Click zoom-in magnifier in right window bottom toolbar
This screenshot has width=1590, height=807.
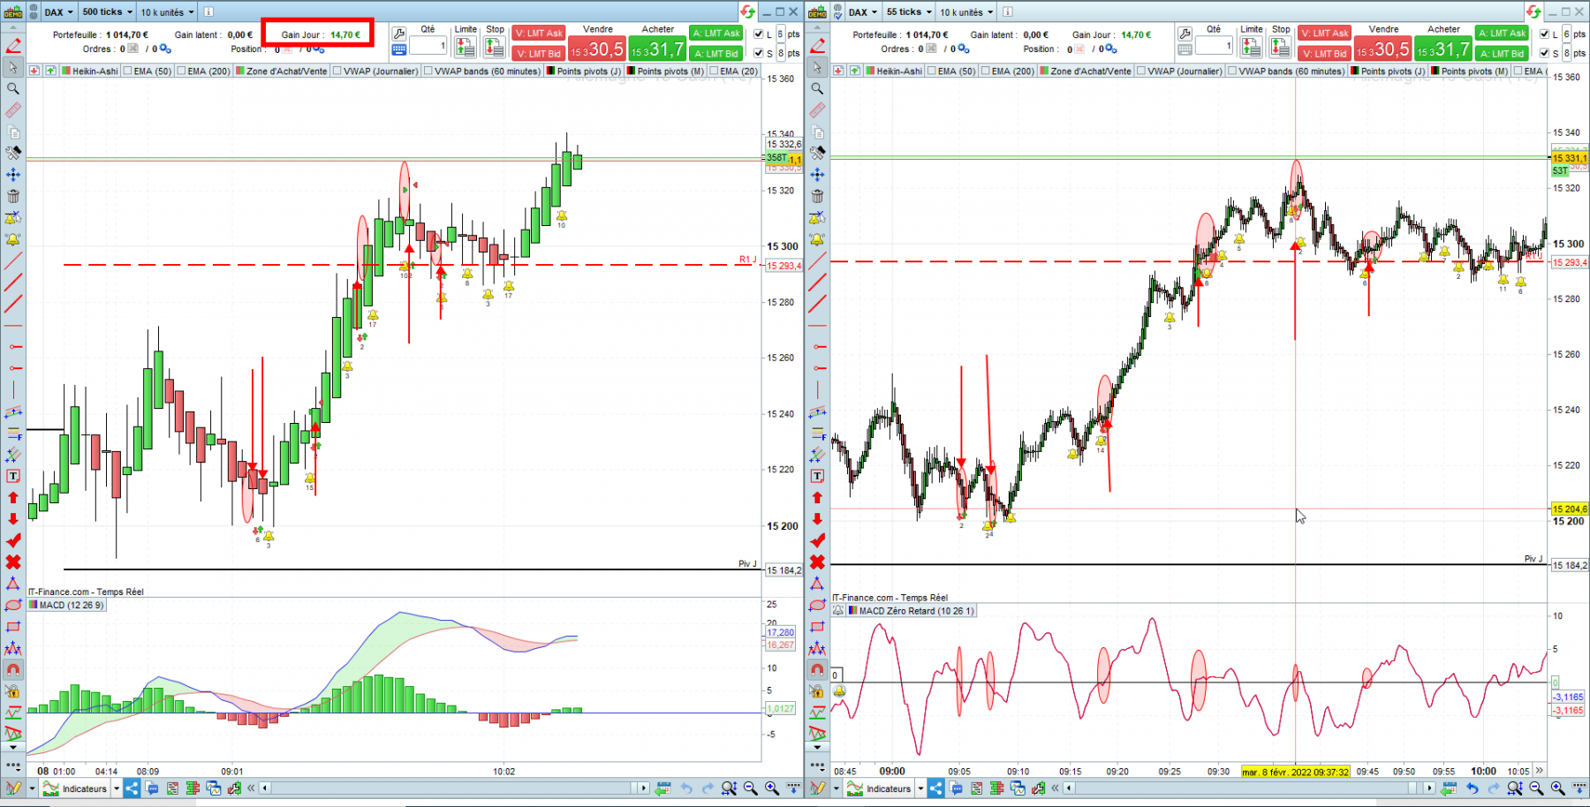[1557, 788]
